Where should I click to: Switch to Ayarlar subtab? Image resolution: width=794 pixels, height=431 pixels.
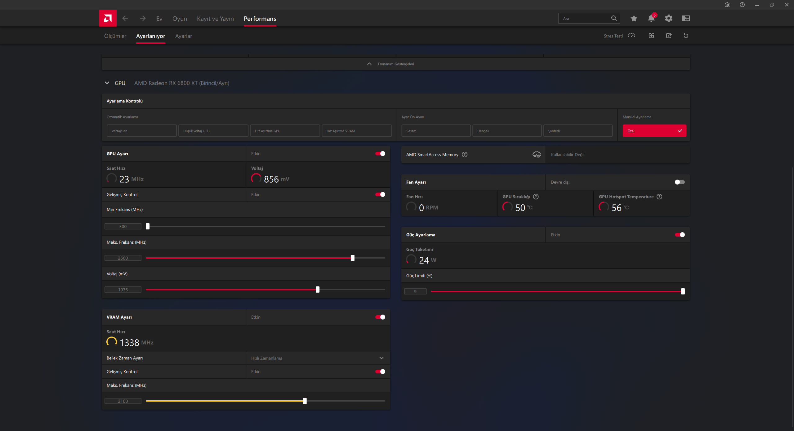(x=184, y=36)
